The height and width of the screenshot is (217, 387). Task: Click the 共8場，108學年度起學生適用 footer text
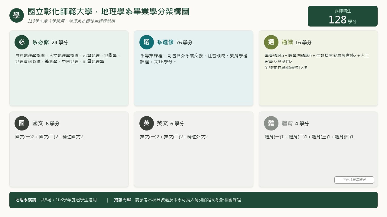point(69,200)
